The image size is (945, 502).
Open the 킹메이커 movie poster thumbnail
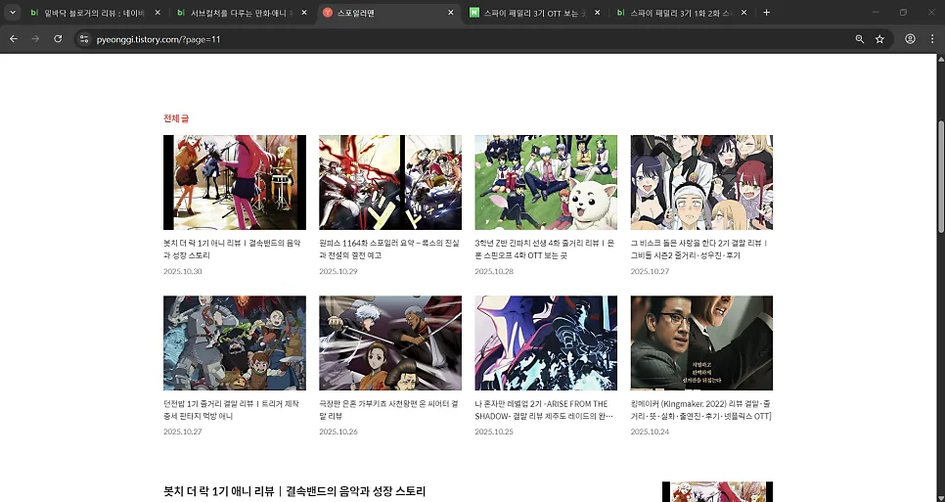coord(701,342)
